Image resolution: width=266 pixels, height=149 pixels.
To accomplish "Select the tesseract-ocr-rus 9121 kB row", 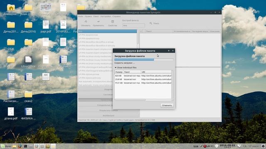I will click(143, 83).
